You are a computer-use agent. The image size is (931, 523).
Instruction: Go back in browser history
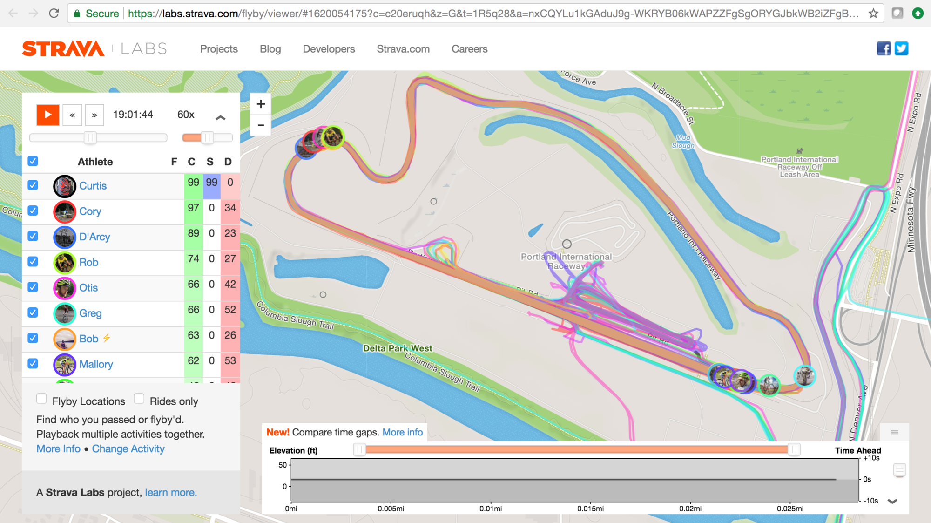13,13
